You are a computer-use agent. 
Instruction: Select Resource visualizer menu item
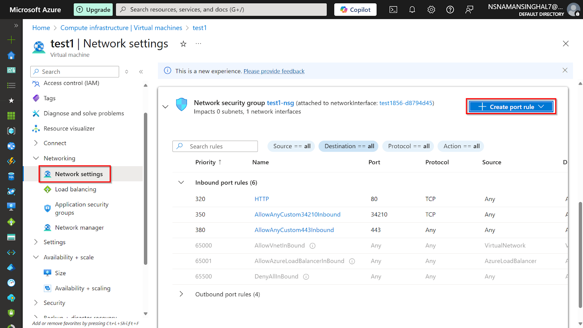click(69, 129)
